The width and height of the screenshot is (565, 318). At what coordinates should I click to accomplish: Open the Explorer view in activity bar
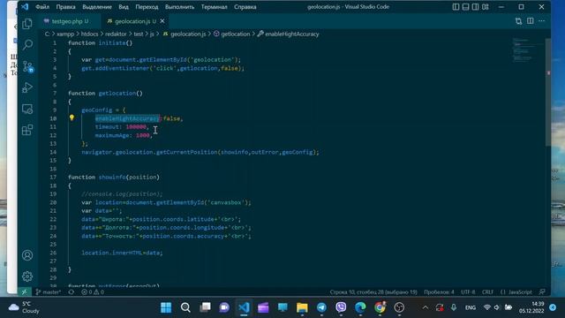[x=27, y=24]
